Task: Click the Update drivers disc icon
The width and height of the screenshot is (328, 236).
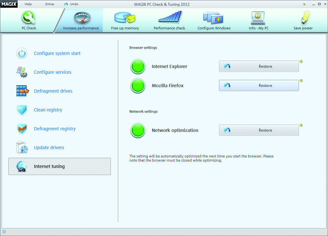Action: pos(22,148)
